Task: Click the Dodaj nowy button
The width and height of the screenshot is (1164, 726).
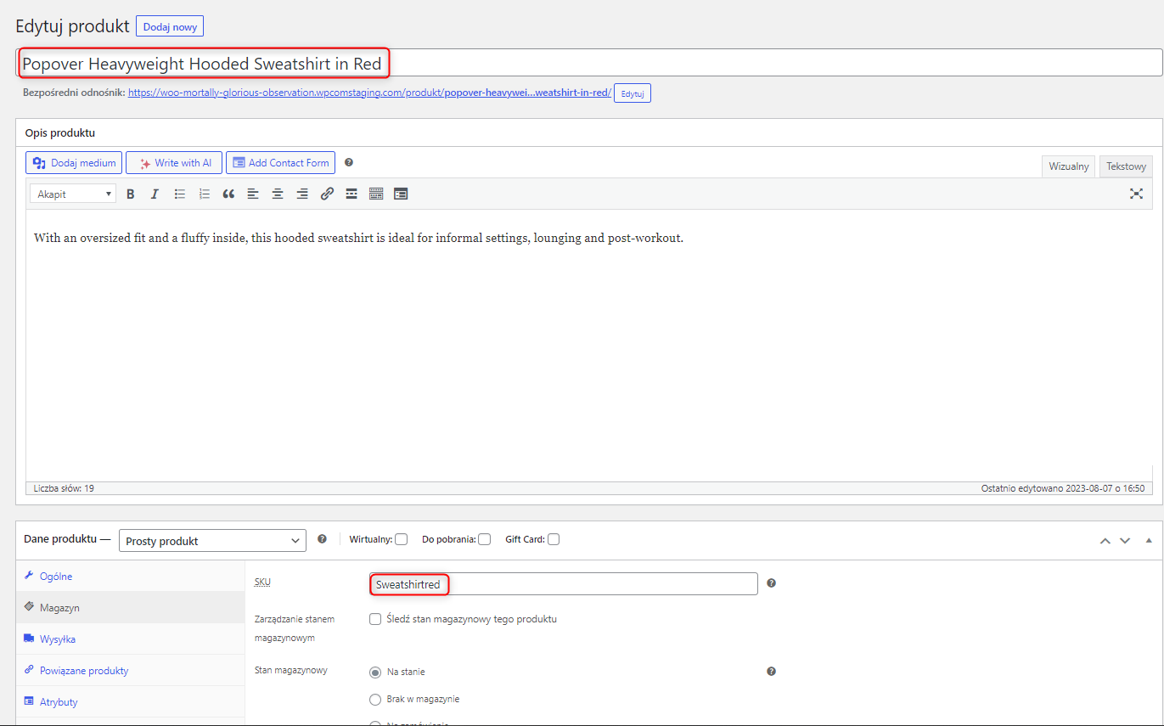Action: [170, 27]
